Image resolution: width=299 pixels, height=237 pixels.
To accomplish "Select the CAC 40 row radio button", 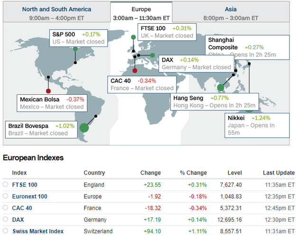I will [5, 208].
